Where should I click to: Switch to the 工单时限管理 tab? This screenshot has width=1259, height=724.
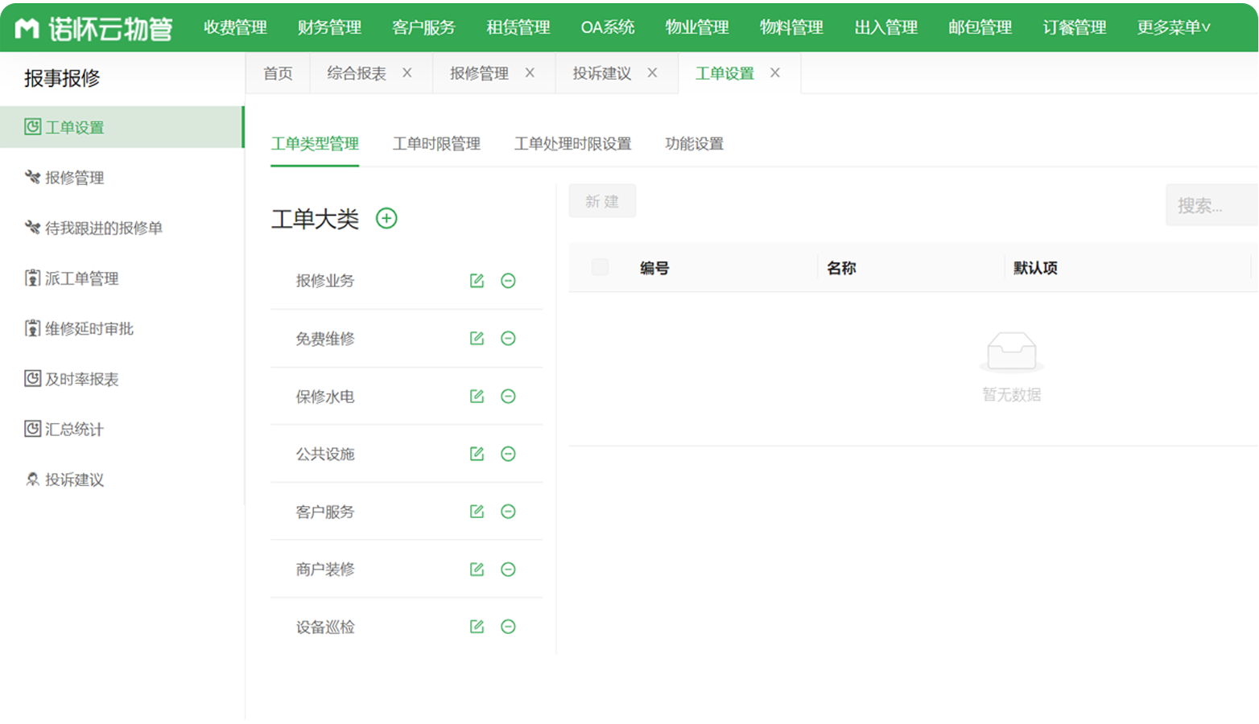point(436,144)
